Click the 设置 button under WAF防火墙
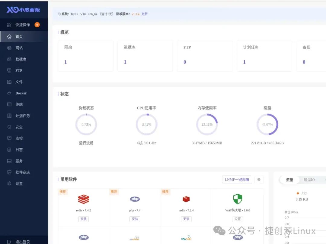 [238, 219]
